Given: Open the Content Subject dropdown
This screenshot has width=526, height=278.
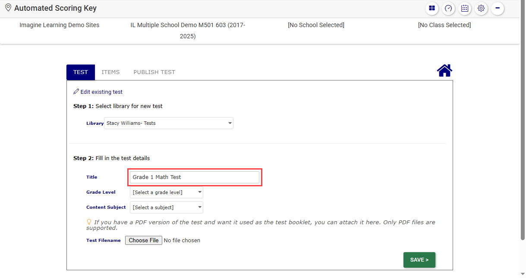Looking at the screenshot, I should tap(166, 207).
